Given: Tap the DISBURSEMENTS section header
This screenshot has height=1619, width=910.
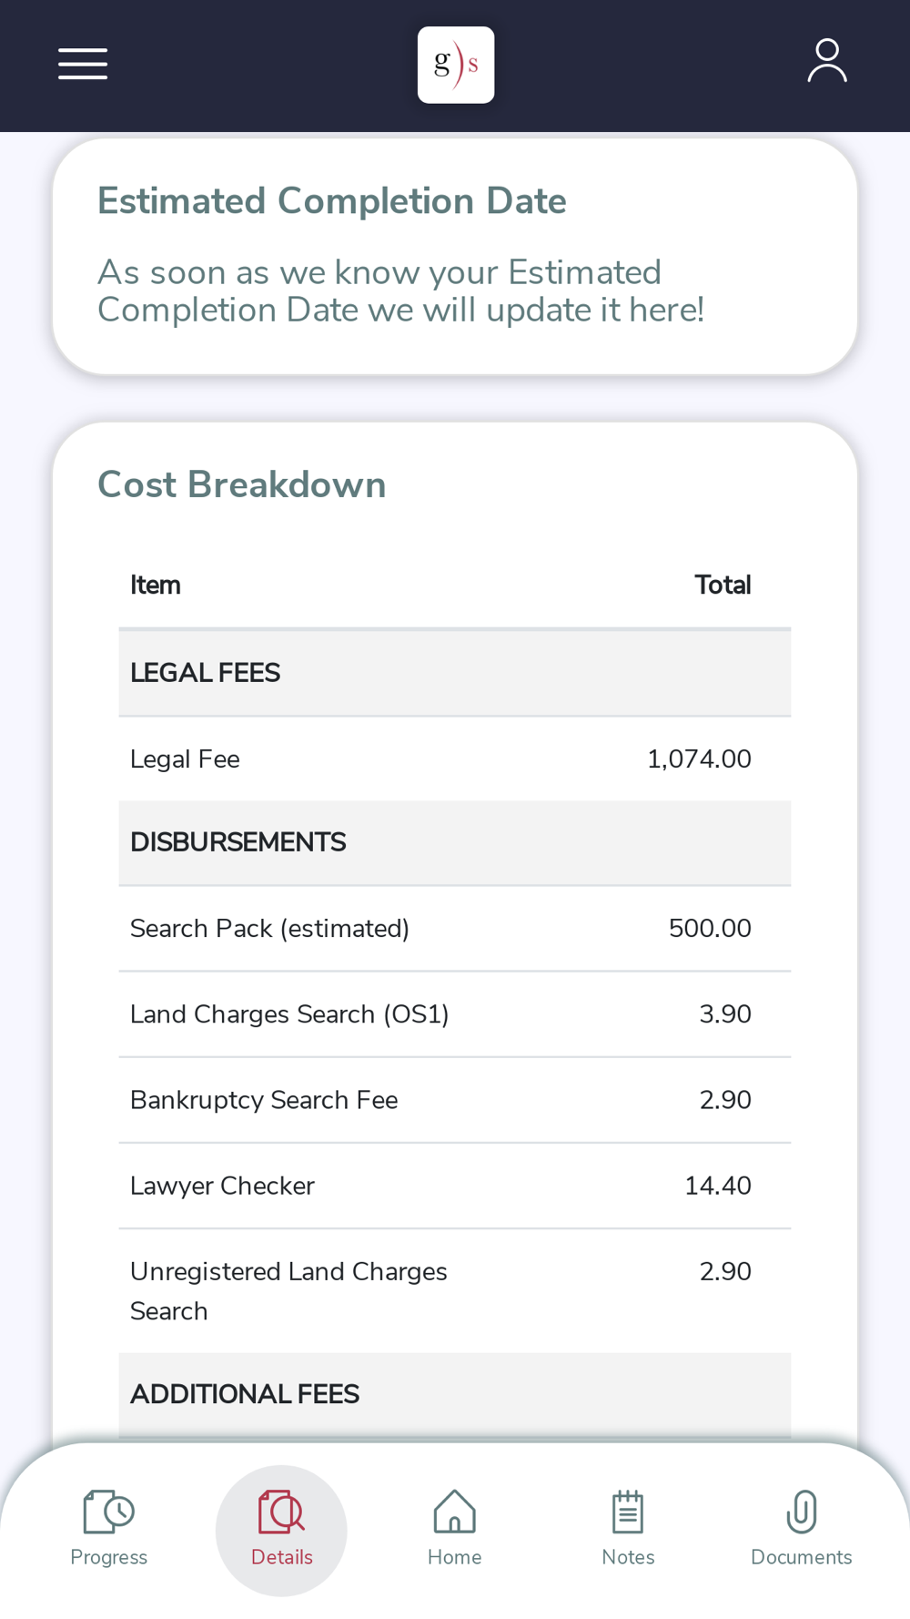Looking at the screenshot, I should (455, 842).
